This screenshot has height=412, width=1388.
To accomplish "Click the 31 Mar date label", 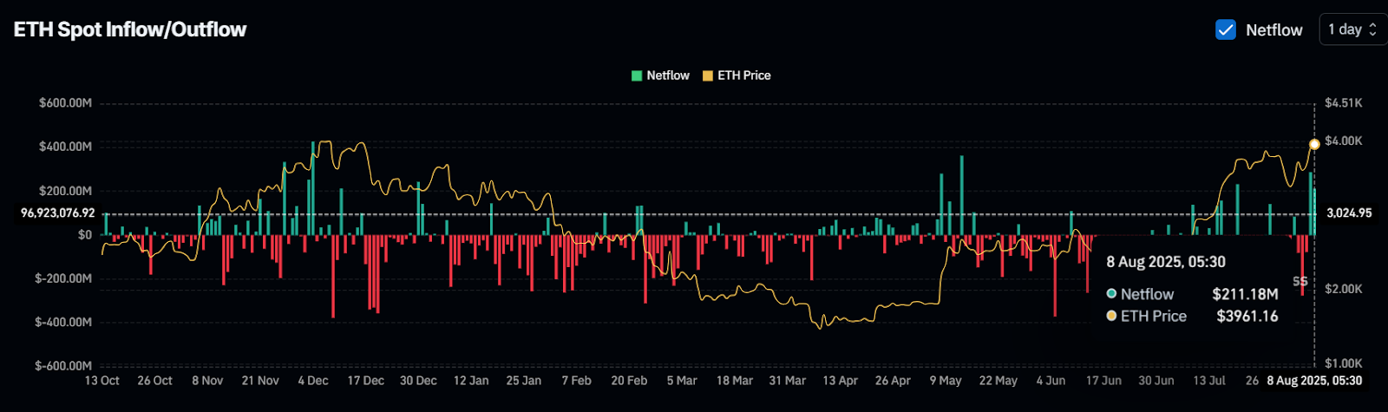I will pyautogui.click(x=787, y=381).
